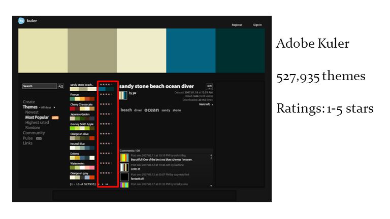Go to next page arrow of theme list

[x=103, y=184]
